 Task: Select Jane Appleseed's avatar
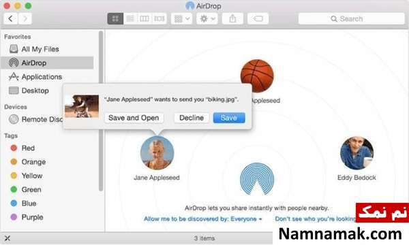(157, 152)
